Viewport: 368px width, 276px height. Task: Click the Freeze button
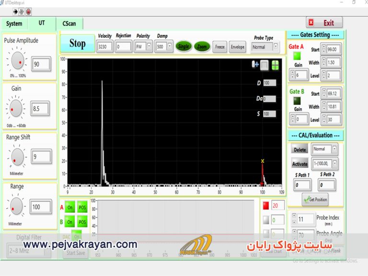220,47
